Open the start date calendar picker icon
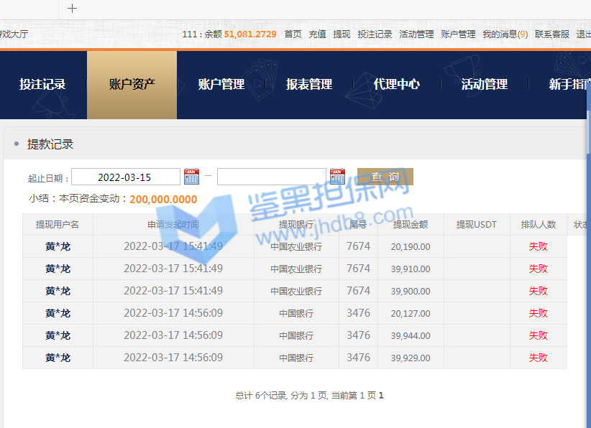This screenshot has height=428, width=591. (191, 177)
